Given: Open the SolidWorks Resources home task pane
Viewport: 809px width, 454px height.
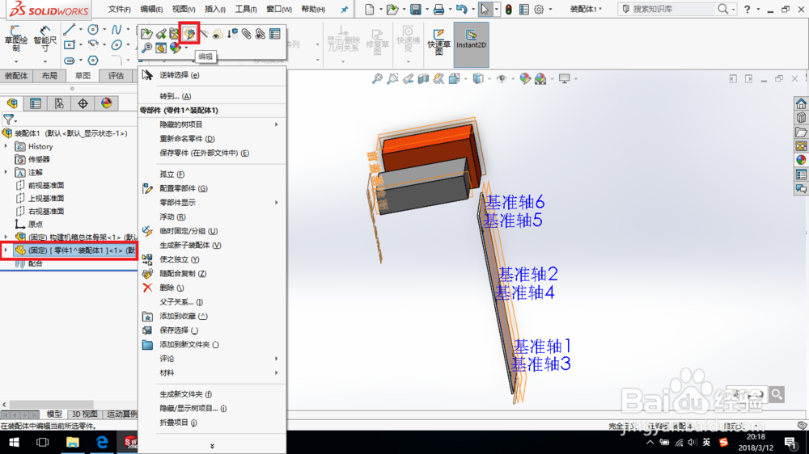Looking at the screenshot, I should pos(801,103).
